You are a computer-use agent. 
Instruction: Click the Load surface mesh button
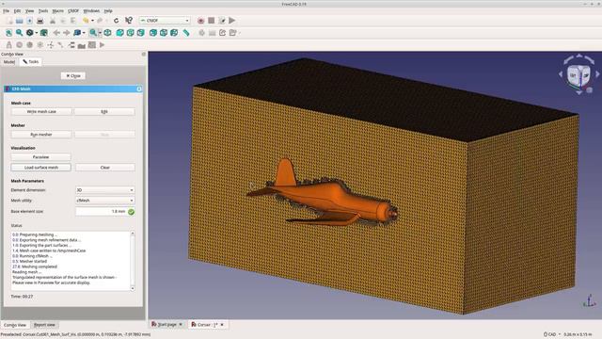41,168
